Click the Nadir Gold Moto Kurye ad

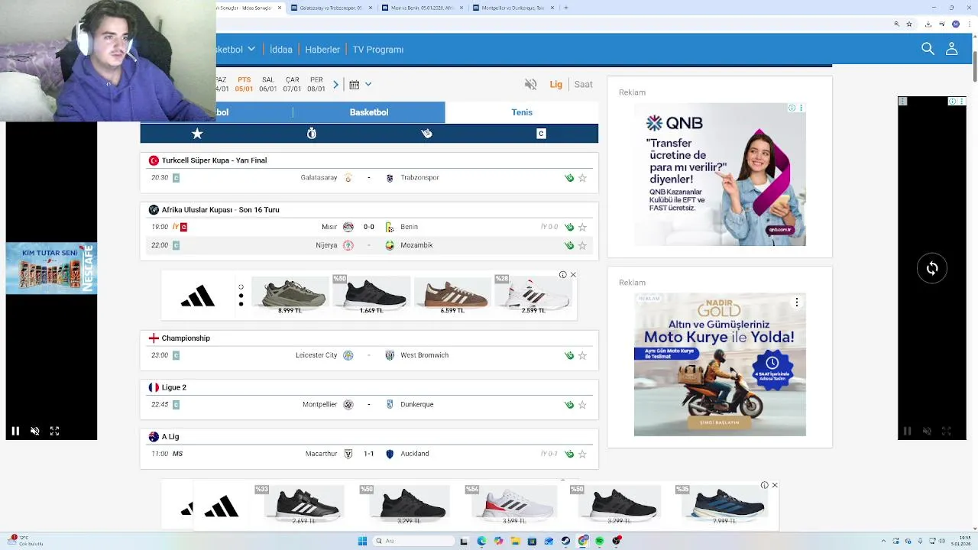point(720,364)
